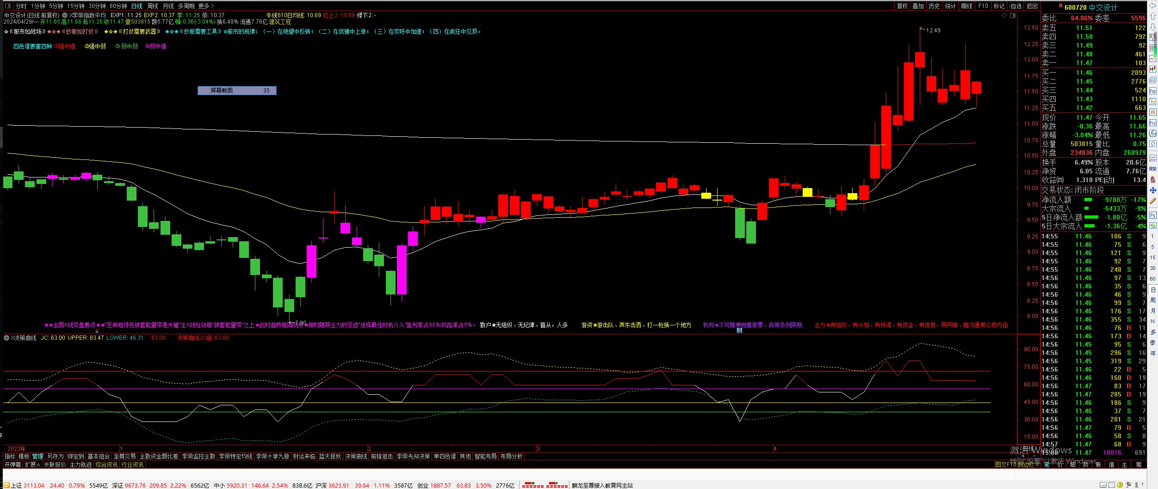Click the 12.49 peak price marker
The image size is (1158, 489).
coord(933,31)
